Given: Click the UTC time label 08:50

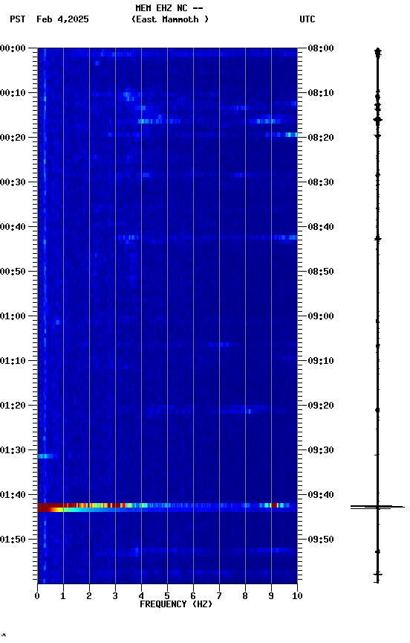Looking at the screenshot, I should pos(321,272).
